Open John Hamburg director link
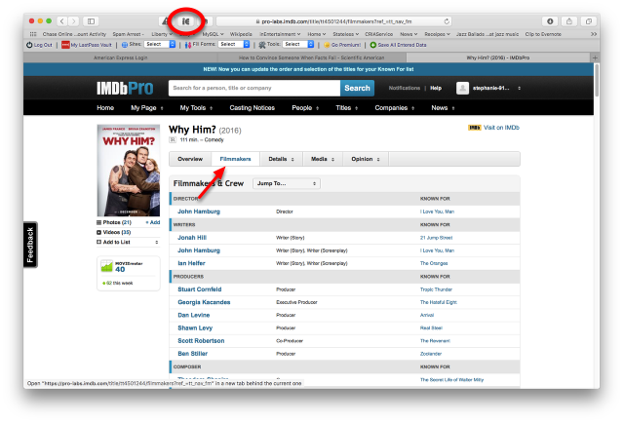Screen dimensions: 624x423 coord(199,211)
